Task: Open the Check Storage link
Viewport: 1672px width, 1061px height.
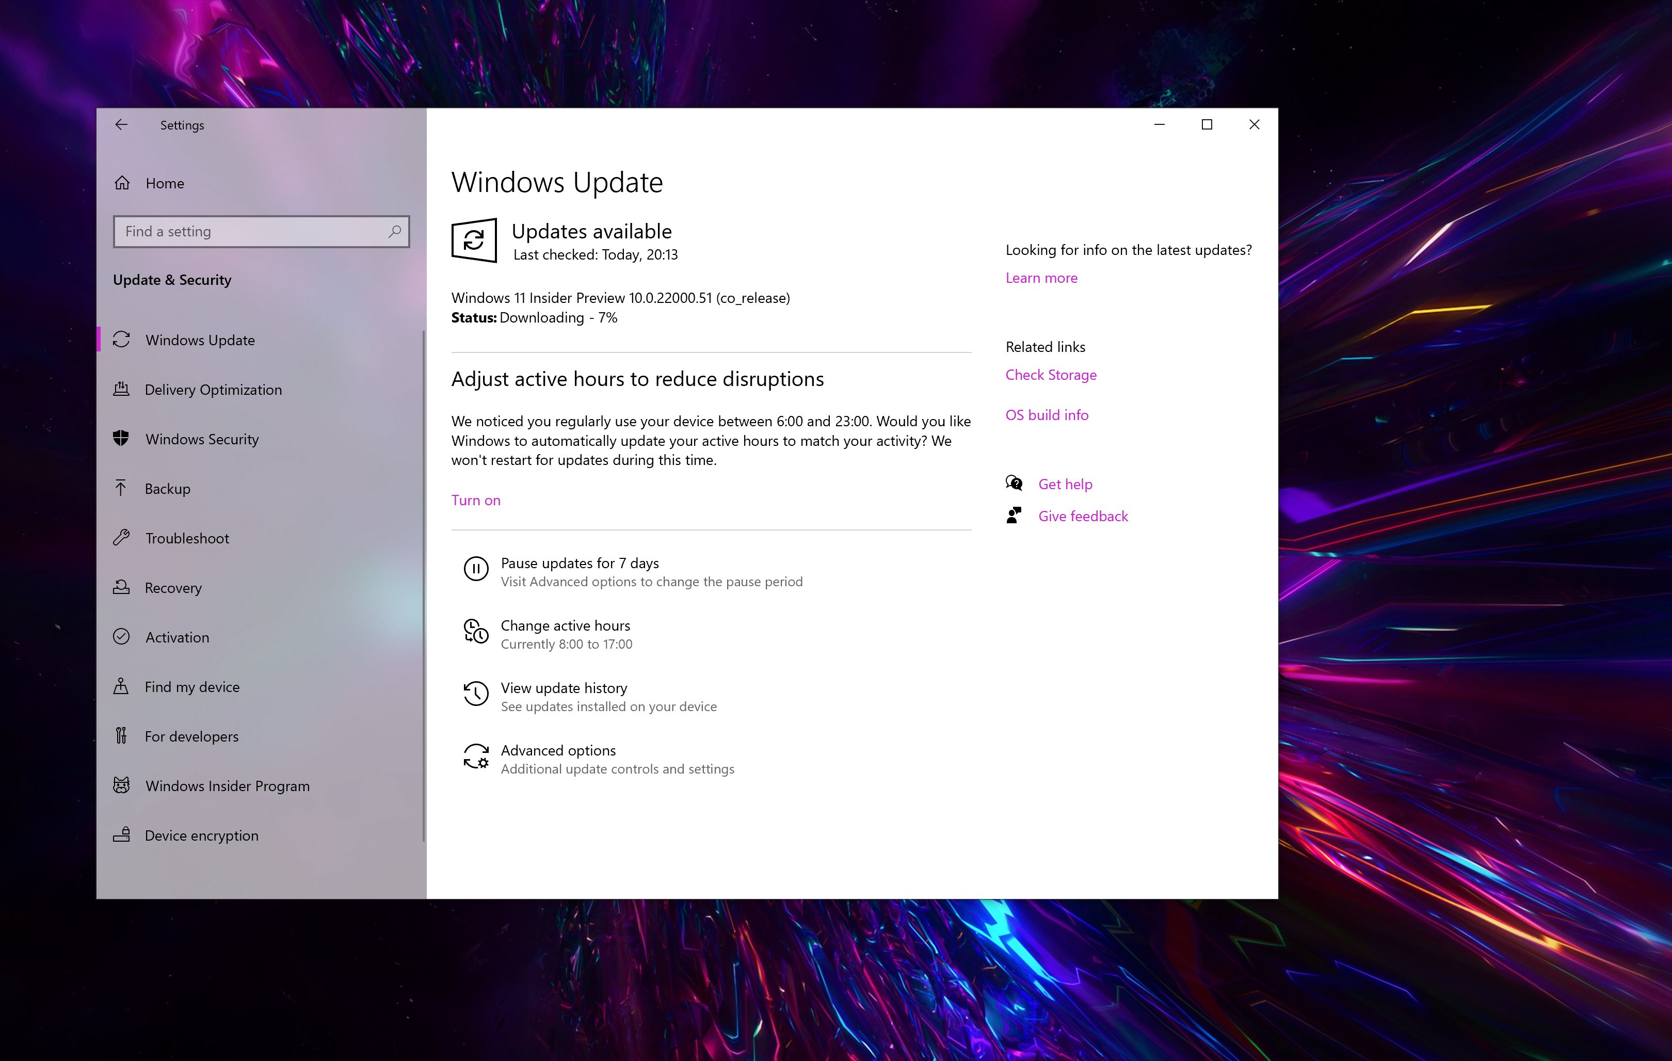Action: coord(1051,374)
